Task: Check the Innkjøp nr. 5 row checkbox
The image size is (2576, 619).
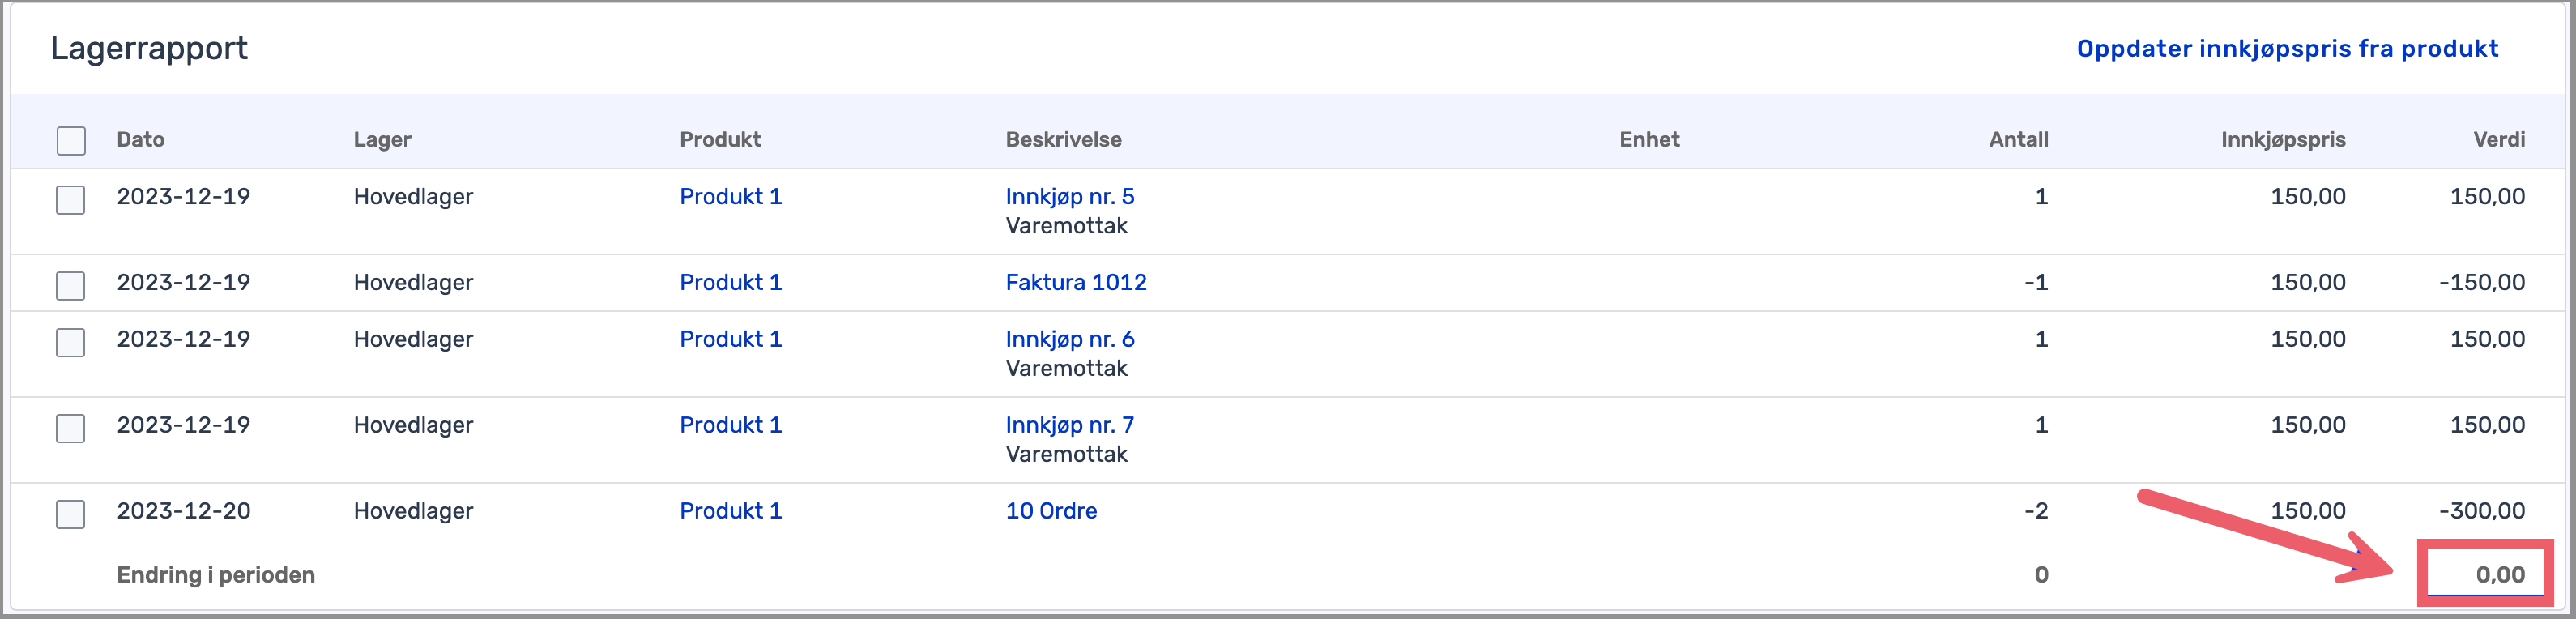Action: 71,199
